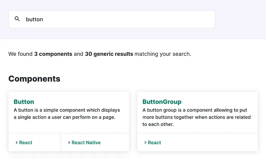Click the bold "3 components" text
Screen dimensions: 266x158
pyautogui.click(x=53, y=54)
